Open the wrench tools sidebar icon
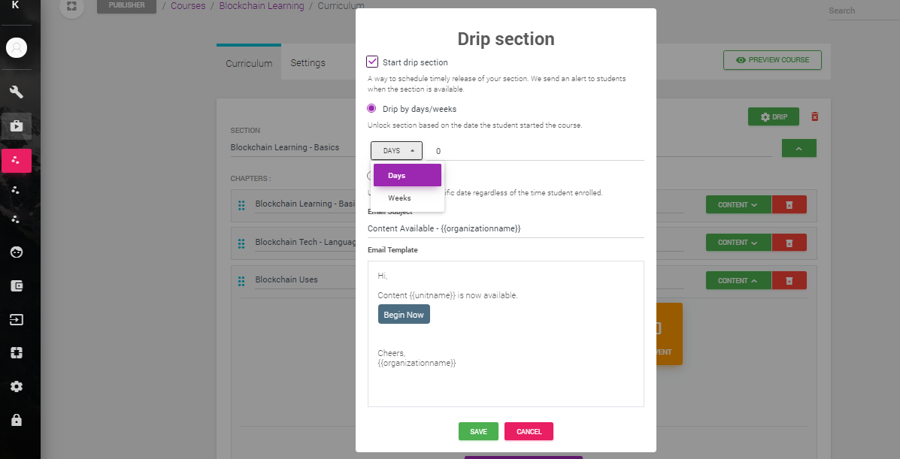Screen dimensions: 900x459 pyautogui.click(x=17, y=92)
